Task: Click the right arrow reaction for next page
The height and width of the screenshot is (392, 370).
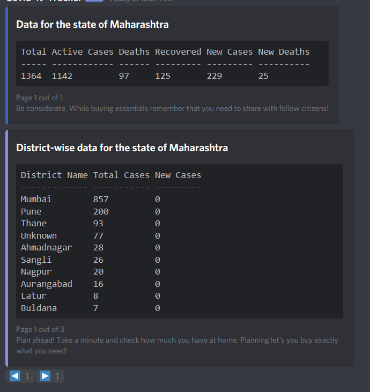Action: coord(50,376)
